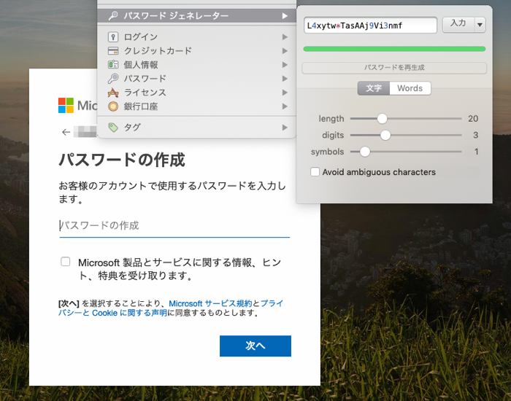Open the ライセンス menu entry
511x401 pixels.
[197, 93]
